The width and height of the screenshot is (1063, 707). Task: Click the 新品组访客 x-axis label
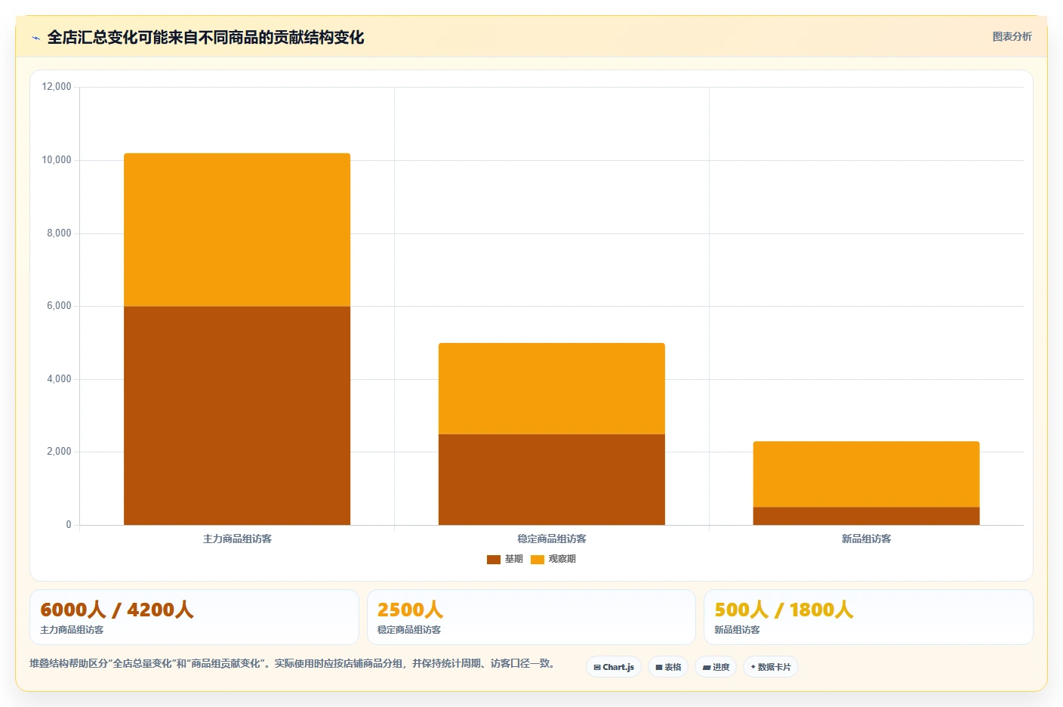coord(866,539)
